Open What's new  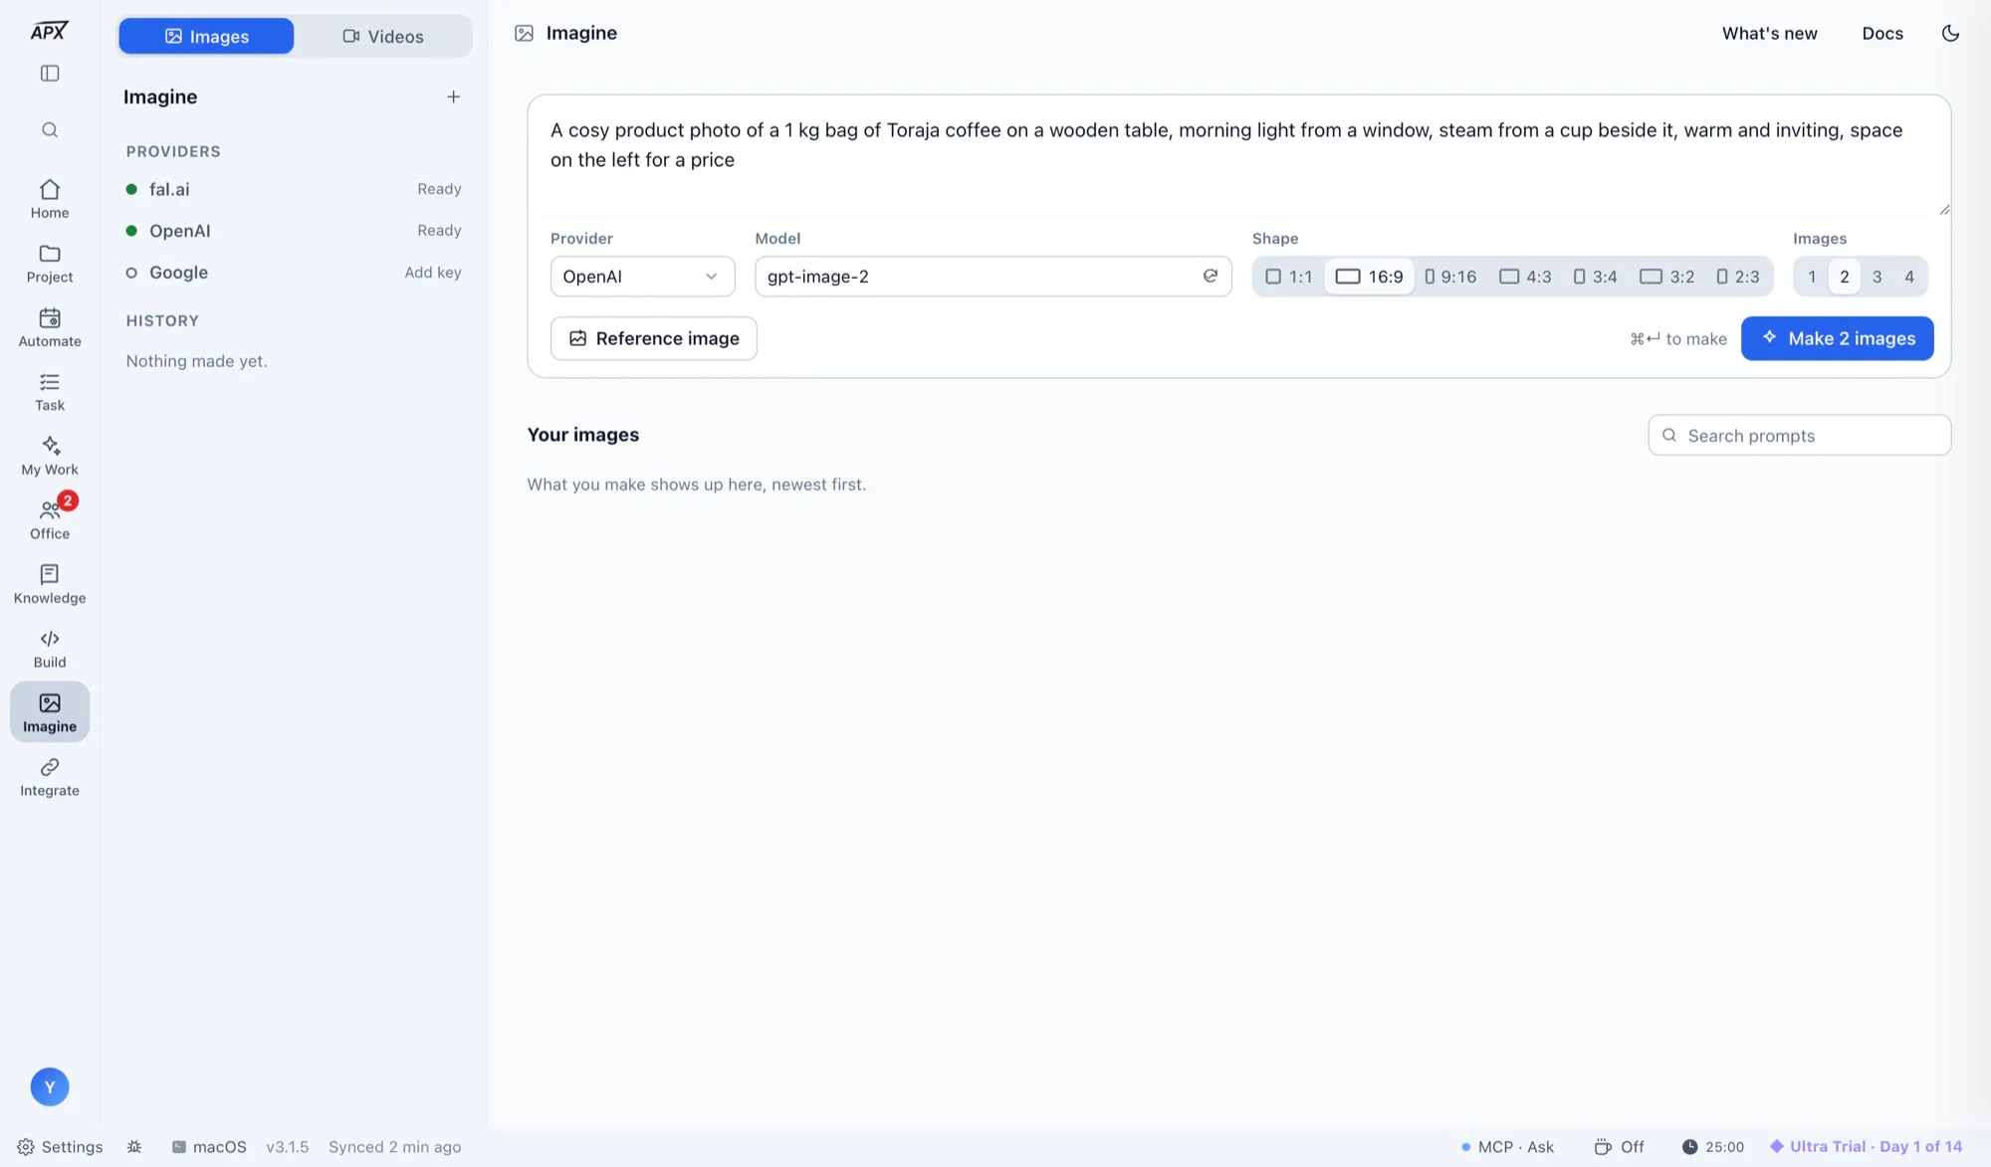[1769, 33]
